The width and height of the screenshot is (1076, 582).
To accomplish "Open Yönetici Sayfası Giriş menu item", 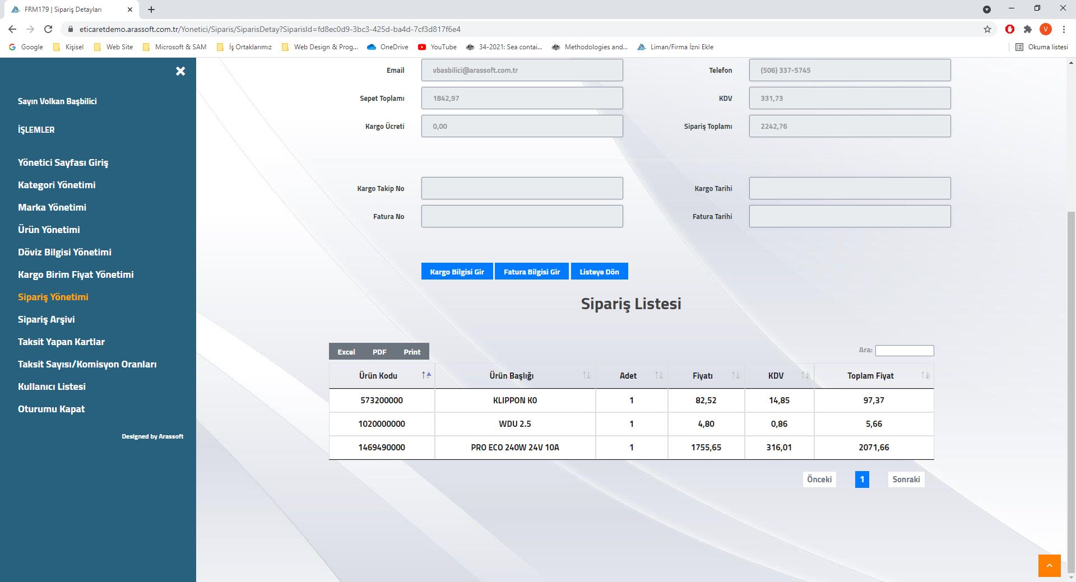I will click(x=63, y=162).
